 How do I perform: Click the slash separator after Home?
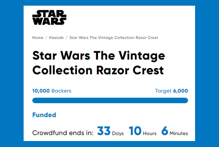pyautogui.click(x=46, y=37)
